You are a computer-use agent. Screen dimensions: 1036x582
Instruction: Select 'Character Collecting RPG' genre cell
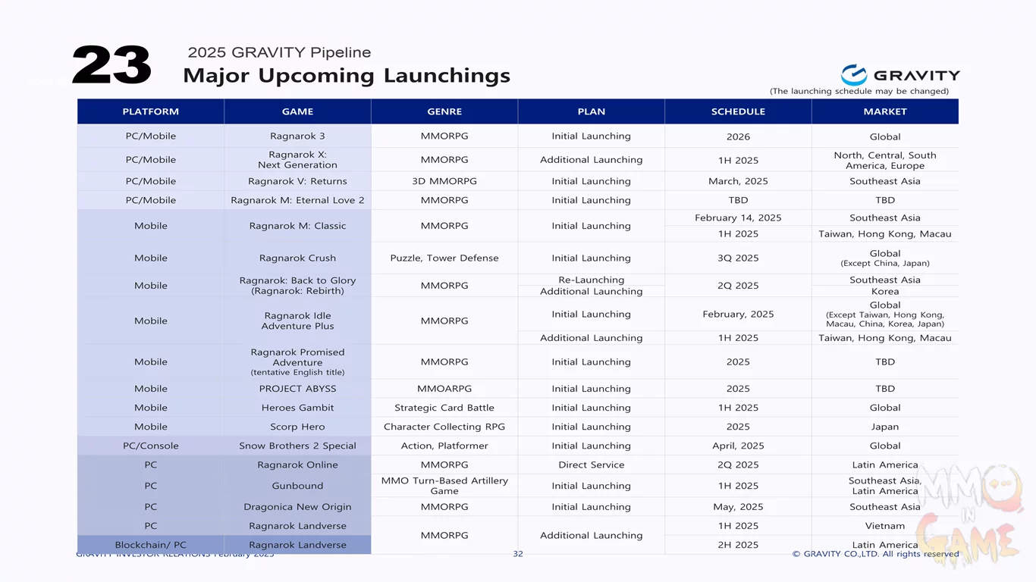pyautogui.click(x=444, y=427)
